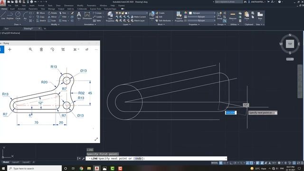This screenshot has height=171, width=304.
Task: Click the Group tool
Action: tap(219, 16)
